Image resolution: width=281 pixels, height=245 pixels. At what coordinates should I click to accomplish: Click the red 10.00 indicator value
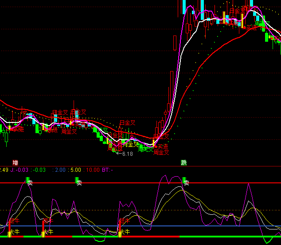pyautogui.click(x=93, y=170)
